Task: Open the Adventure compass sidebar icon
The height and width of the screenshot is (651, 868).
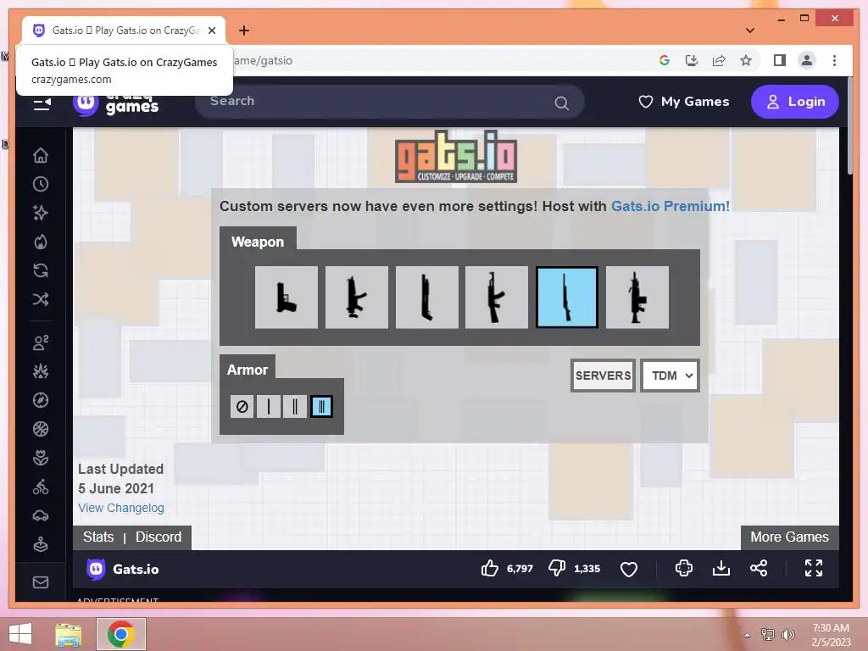Action: [41, 400]
